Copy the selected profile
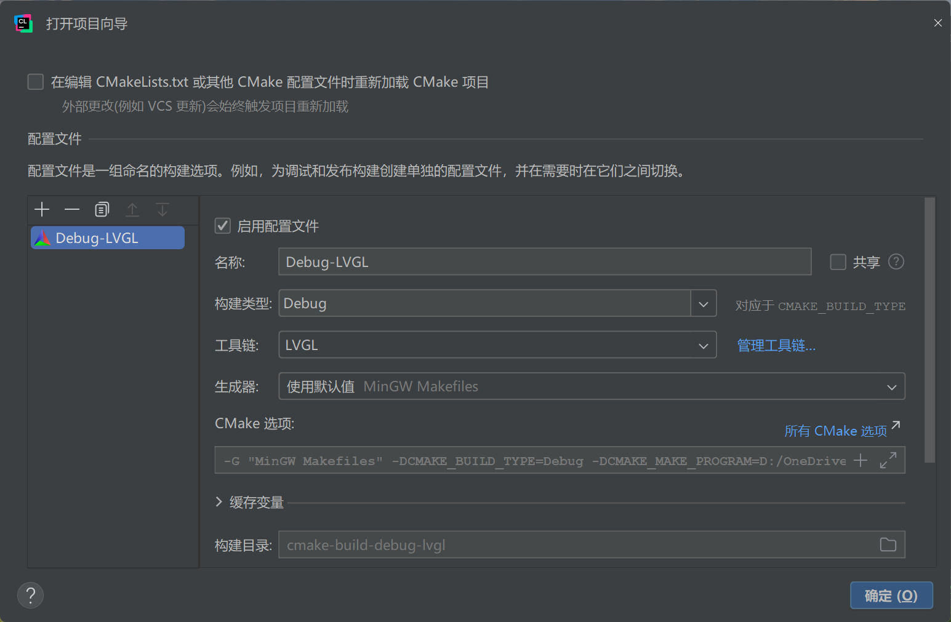951x622 pixels. click(102, 210)
